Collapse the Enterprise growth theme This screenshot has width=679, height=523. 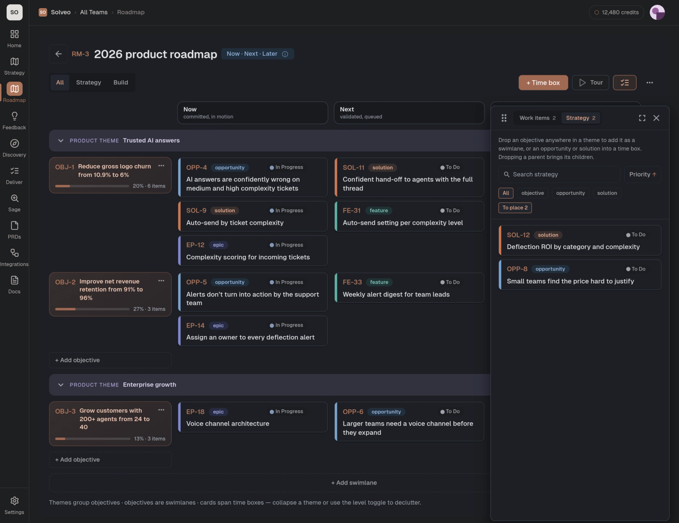[x=61, y=385]
